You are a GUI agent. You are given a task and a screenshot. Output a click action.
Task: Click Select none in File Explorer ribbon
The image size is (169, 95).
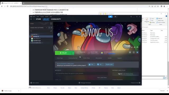[x=160, y=21]
